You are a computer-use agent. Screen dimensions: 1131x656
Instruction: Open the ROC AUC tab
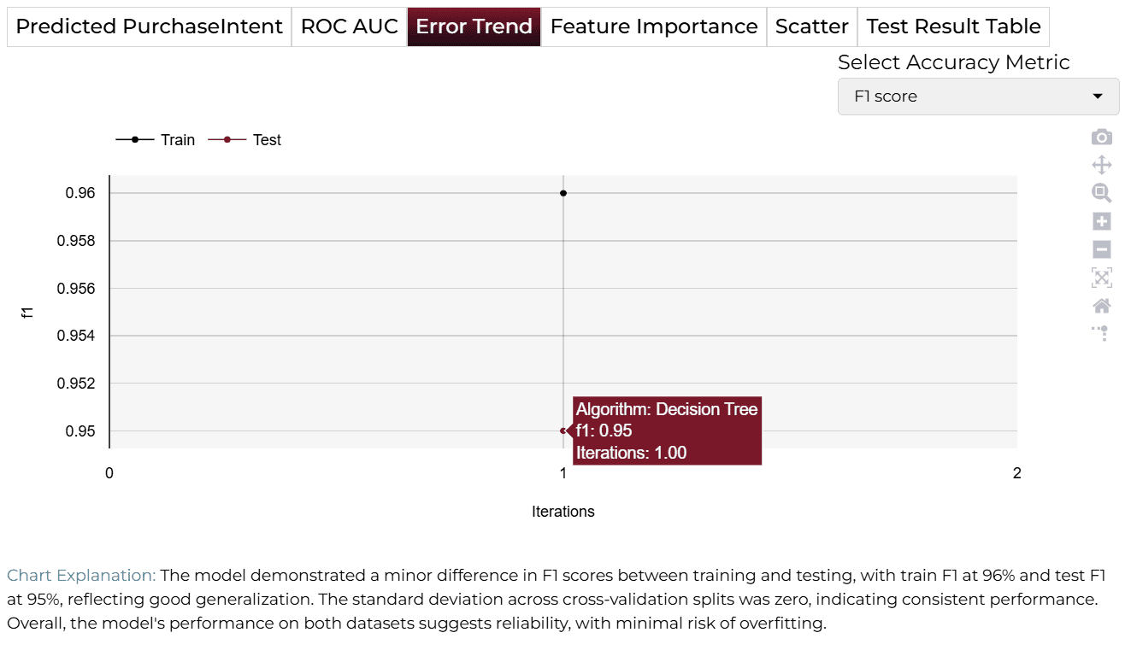pyautogui.click(x=350, y=26)
